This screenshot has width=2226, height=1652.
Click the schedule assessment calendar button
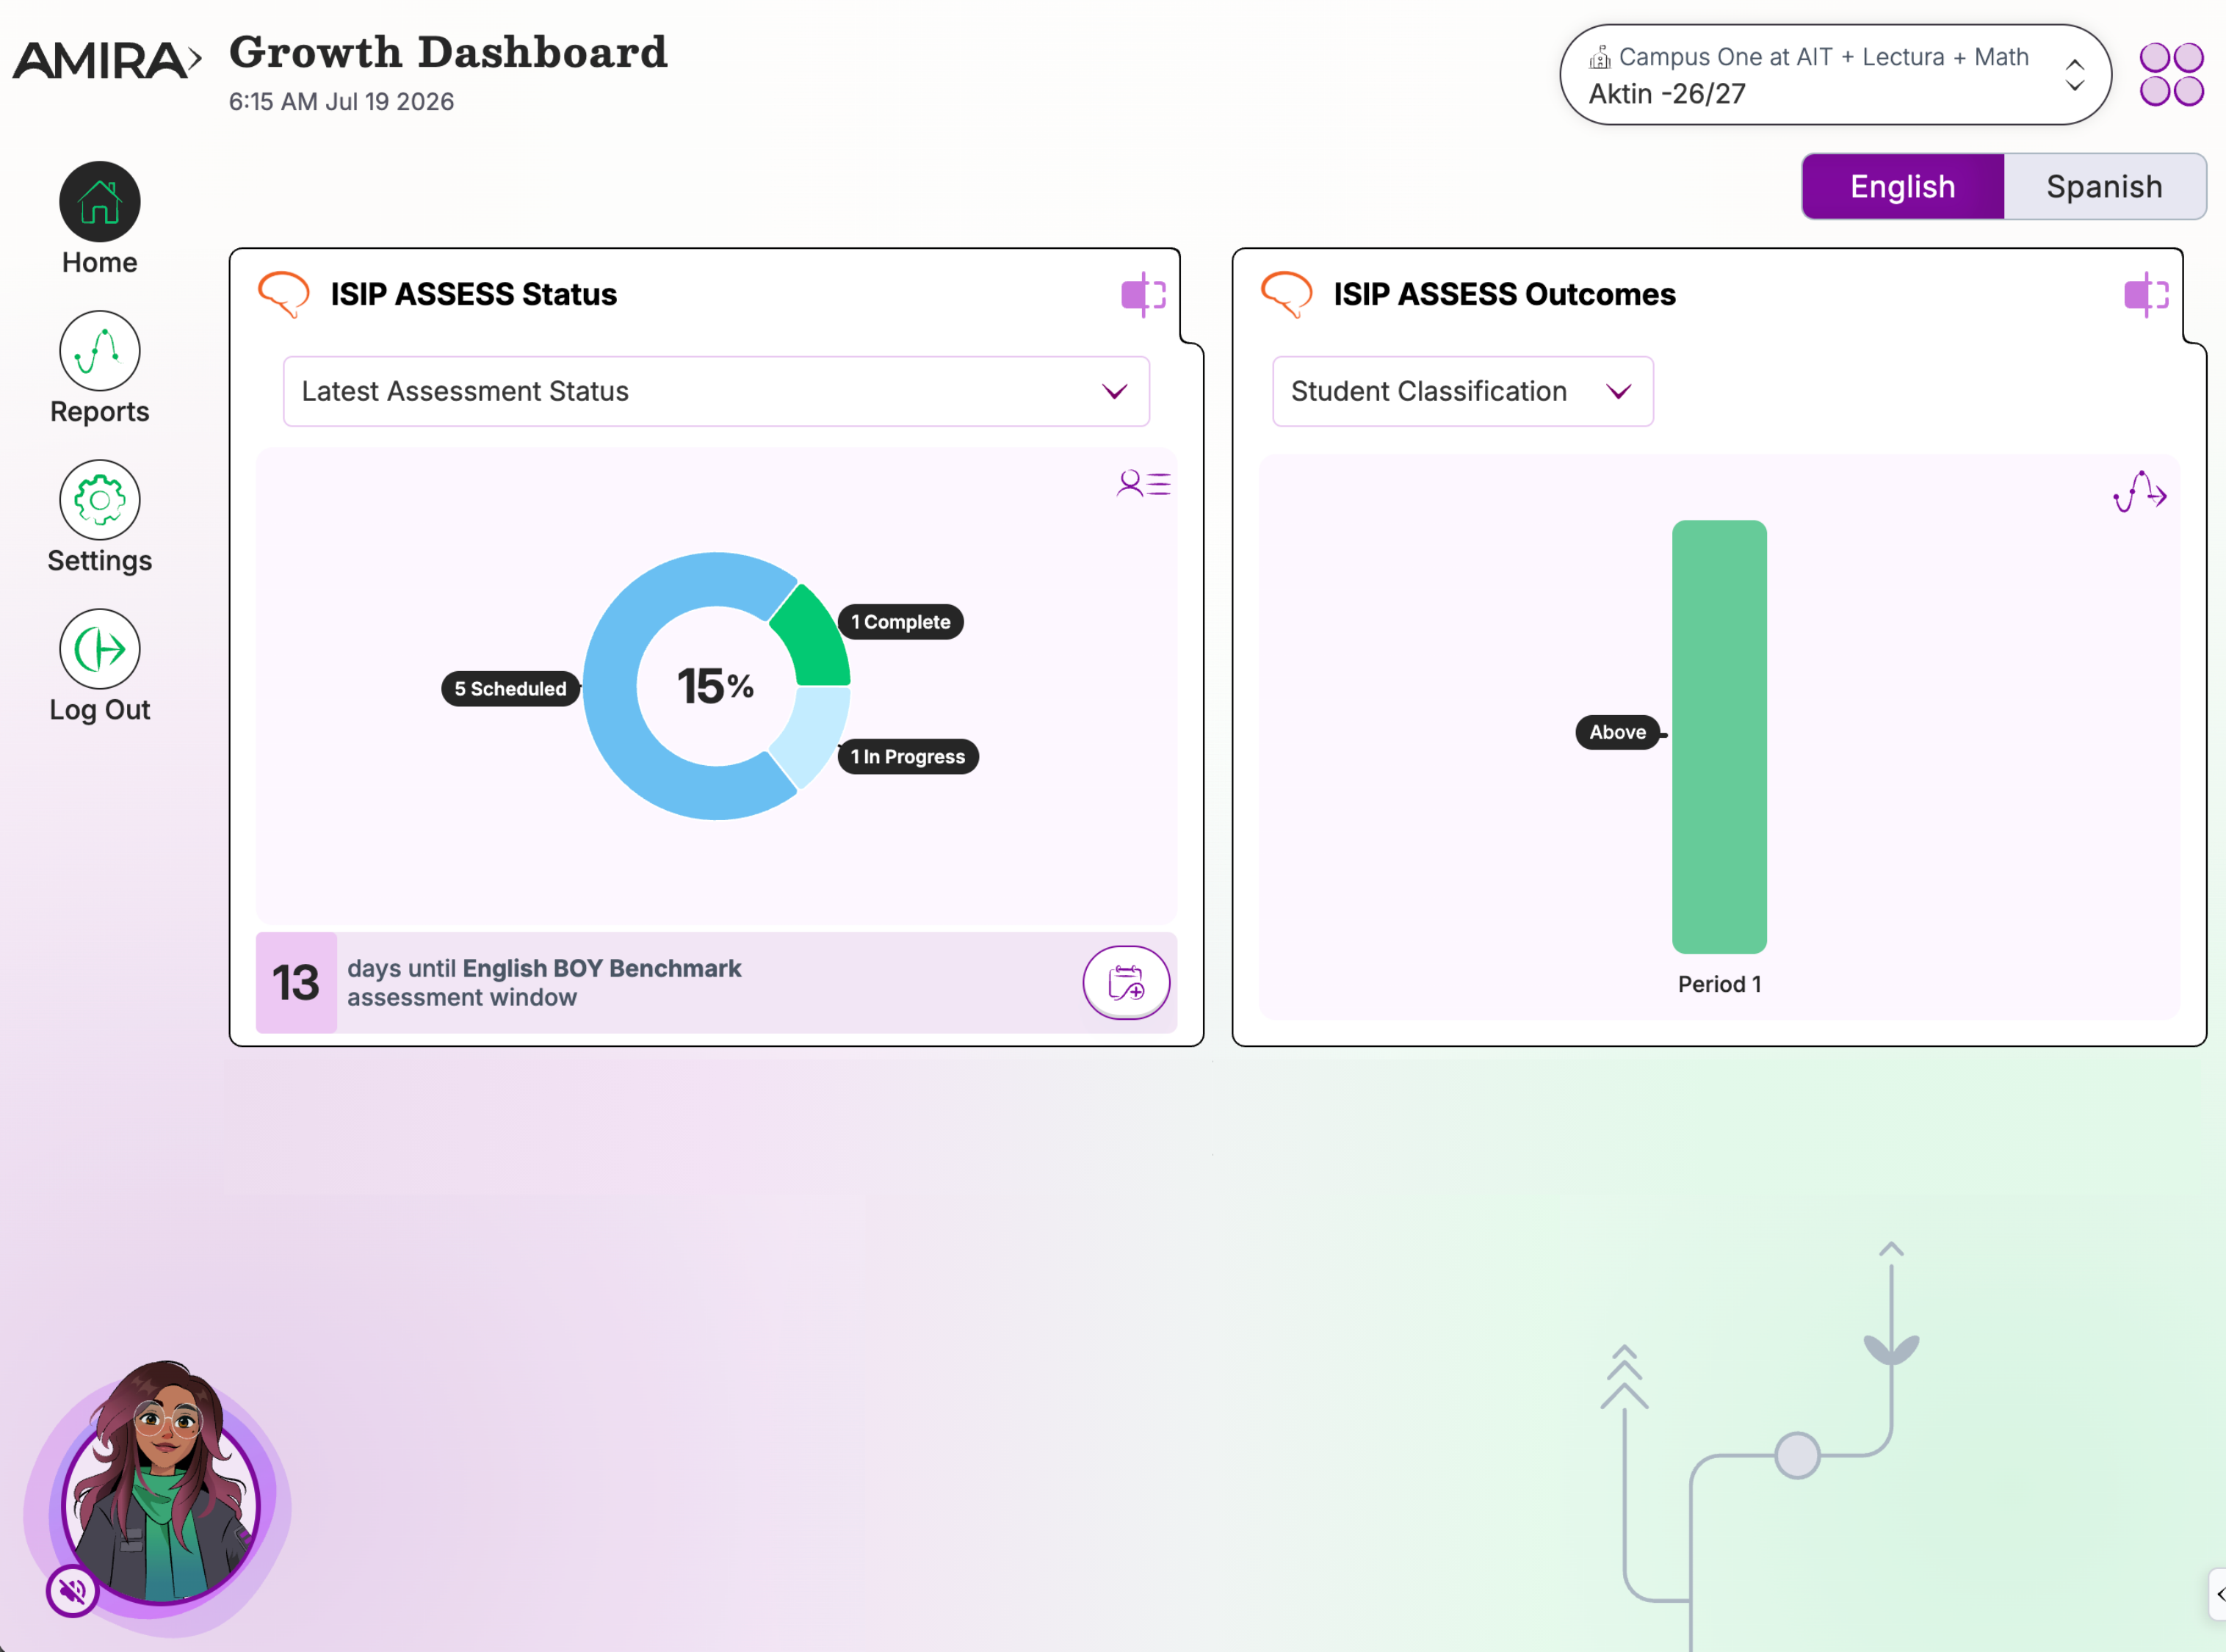1126,982
